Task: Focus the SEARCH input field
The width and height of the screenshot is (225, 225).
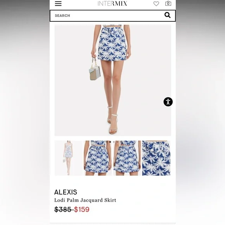Action: click(x=112, y=16)
